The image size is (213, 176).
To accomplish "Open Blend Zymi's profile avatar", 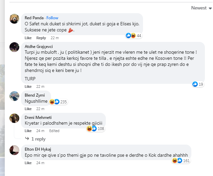I will (x=14, y=96).
